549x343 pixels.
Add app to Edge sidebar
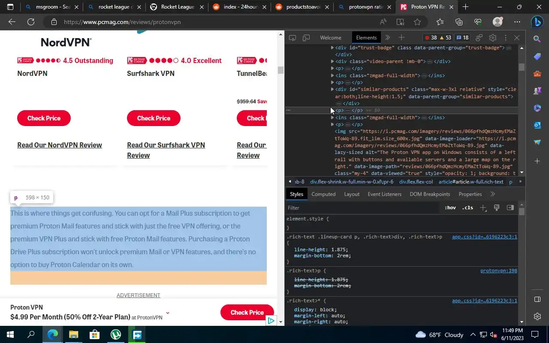537,161
